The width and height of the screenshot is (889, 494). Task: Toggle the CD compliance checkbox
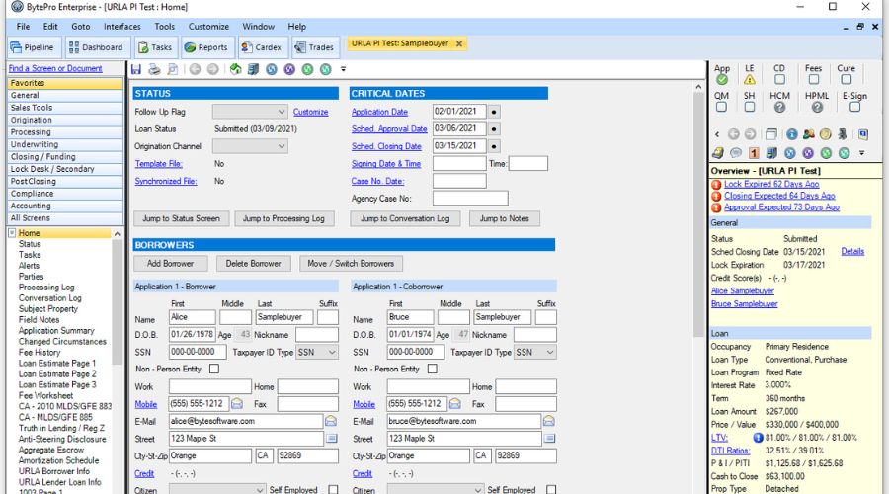779,80
